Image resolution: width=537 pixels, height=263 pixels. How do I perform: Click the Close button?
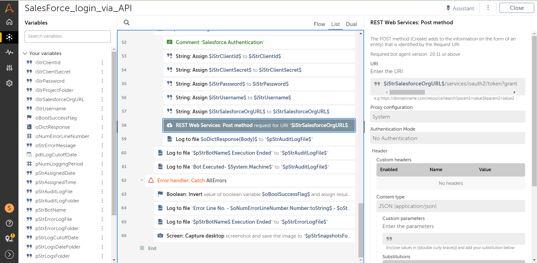516,8
